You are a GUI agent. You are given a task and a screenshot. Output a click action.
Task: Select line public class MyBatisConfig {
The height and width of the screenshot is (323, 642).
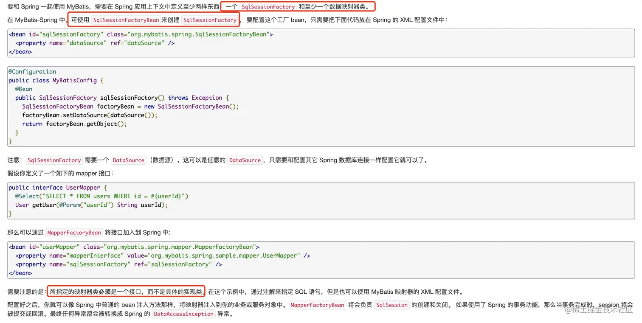[56, 80]
